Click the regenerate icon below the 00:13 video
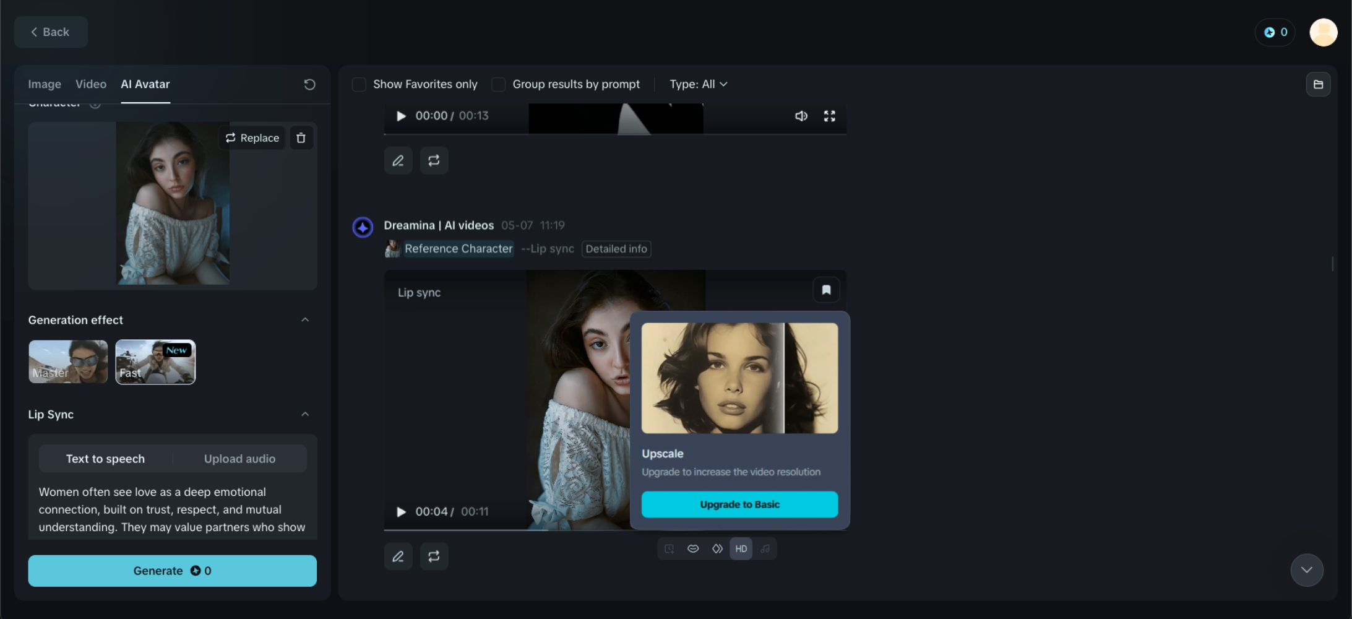This screenshot has height=619, width=1352. 434,160
